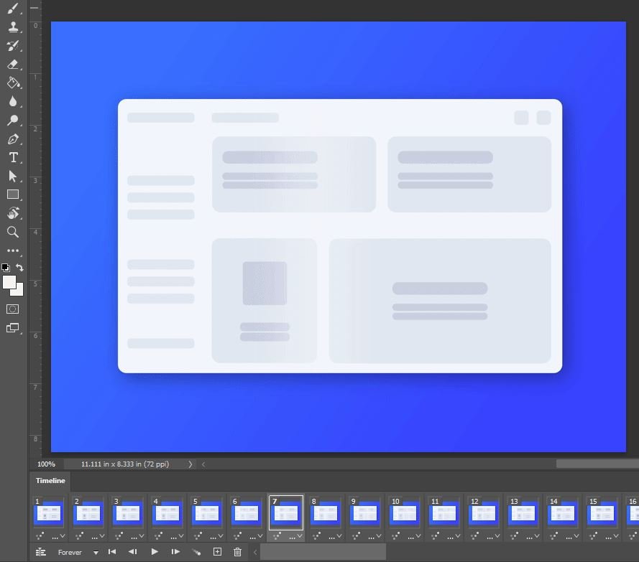Select the Zoom magnifier tool
639x562 pixels.
coord(13,232)
